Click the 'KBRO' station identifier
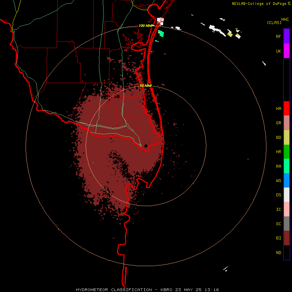Image resolution: width=292 pixels, height=292 pixels. coord(166,290)
